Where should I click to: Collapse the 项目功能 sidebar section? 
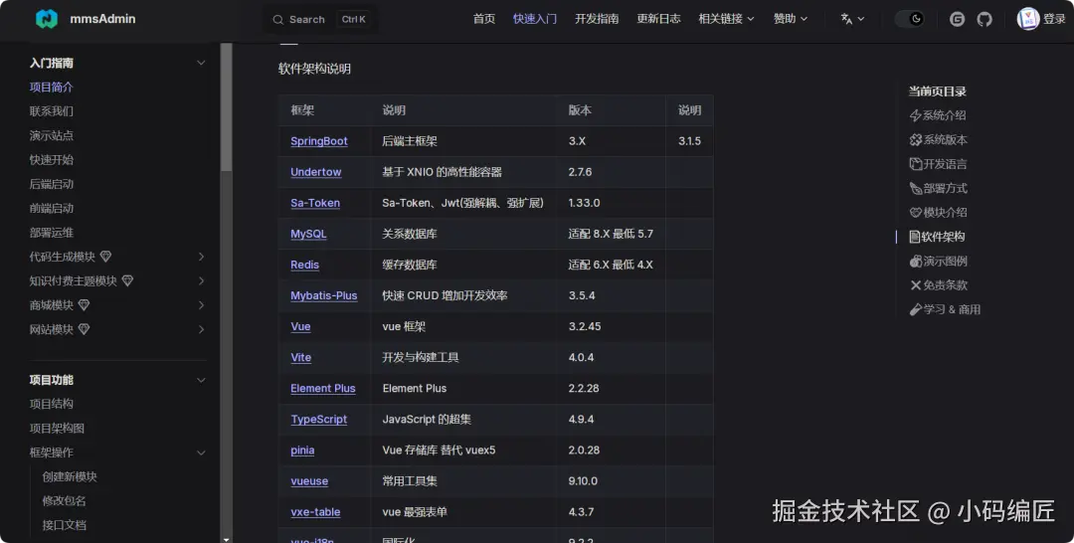click(x=201, y=380)
